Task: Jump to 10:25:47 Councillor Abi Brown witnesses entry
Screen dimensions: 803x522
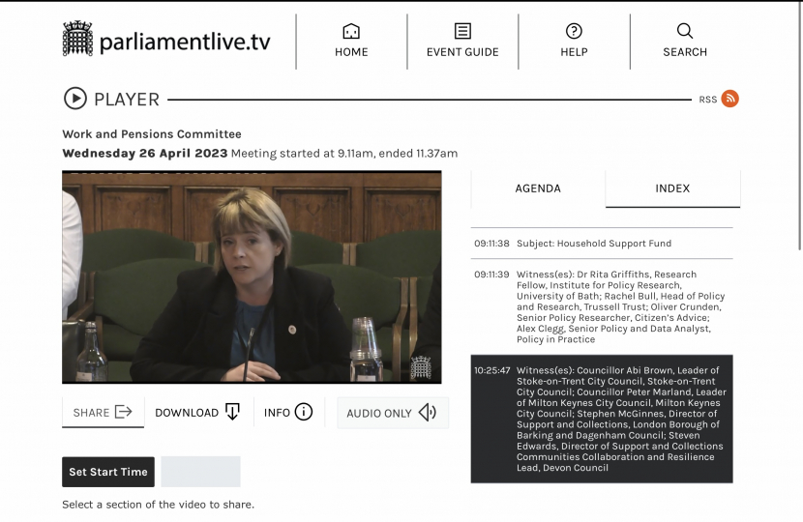Action: tap(601, 419)
